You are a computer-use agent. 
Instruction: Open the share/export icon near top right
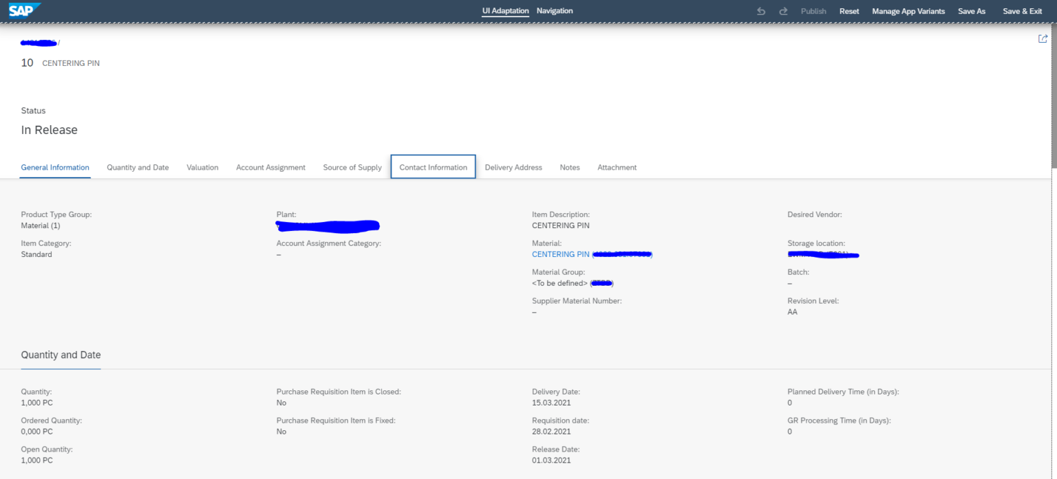[1043, 38]
